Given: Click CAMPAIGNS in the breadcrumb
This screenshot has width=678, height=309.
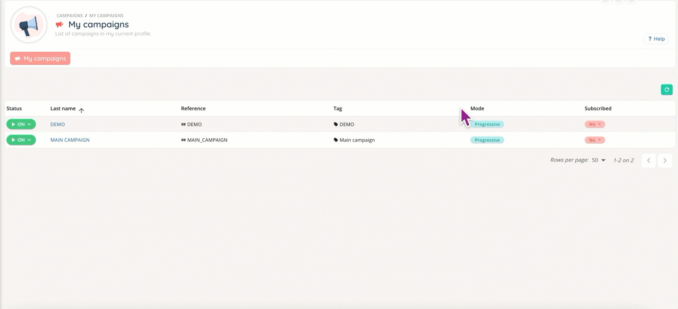Looking at the screenshot, I should [69, 16].
